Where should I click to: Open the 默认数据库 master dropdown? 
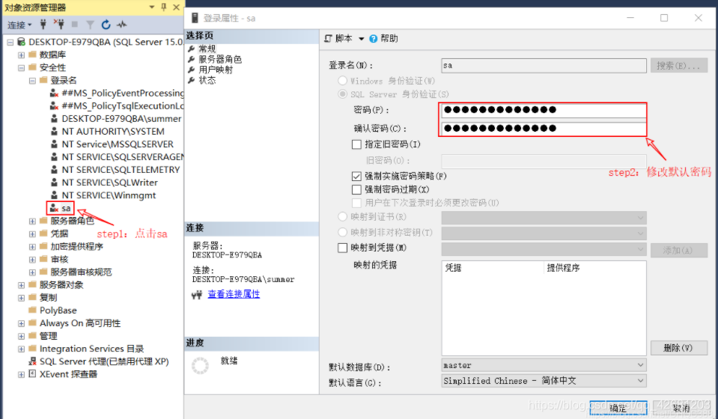[x=544, y=365]
